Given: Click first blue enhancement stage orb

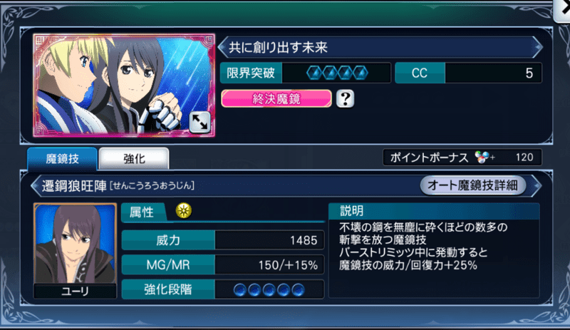Looking at the screenshot, I should [x=240, y=290].
